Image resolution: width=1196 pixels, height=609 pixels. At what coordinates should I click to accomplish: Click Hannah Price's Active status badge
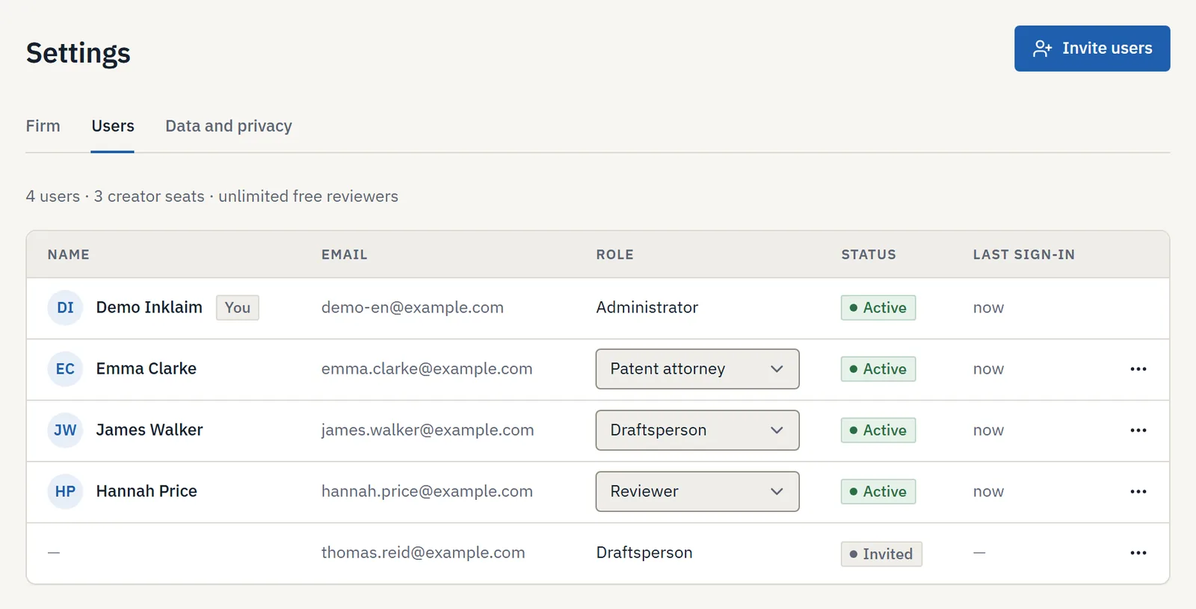pos(878,492)
